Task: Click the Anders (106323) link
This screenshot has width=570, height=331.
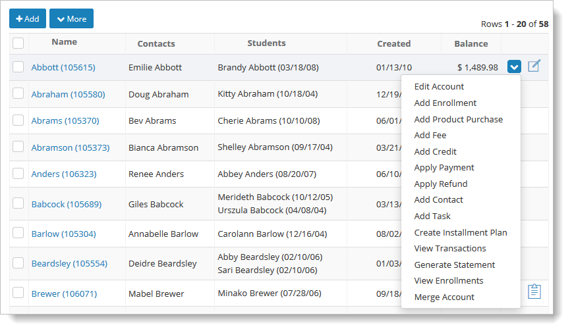Action: click(64, 174)
